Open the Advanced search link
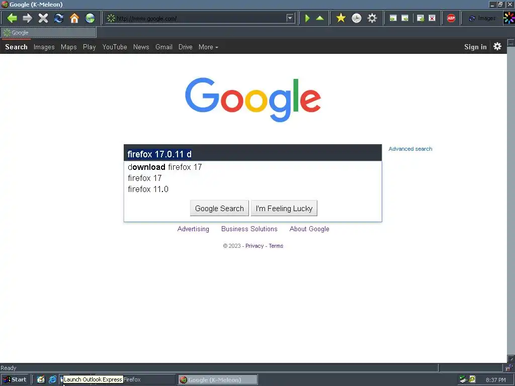Screen dimensions: 515x386 [x=410, y=149]
